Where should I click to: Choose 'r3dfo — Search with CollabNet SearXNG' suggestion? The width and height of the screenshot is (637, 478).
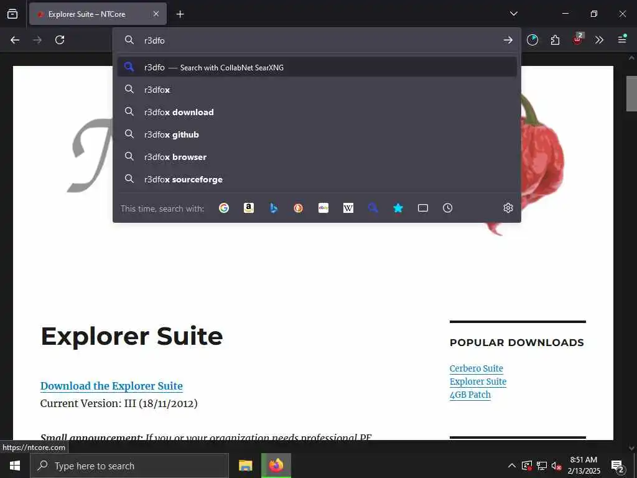(317, 67)
